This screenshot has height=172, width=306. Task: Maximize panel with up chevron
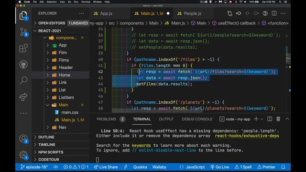point(287,119)
